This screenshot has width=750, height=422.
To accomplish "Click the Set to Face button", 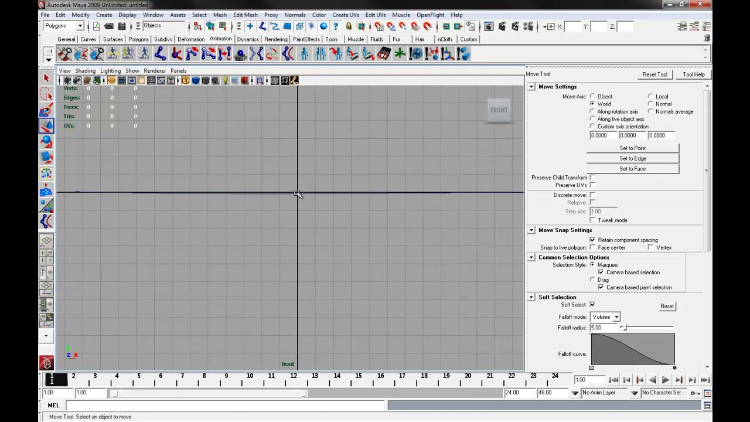I will 633,169.
